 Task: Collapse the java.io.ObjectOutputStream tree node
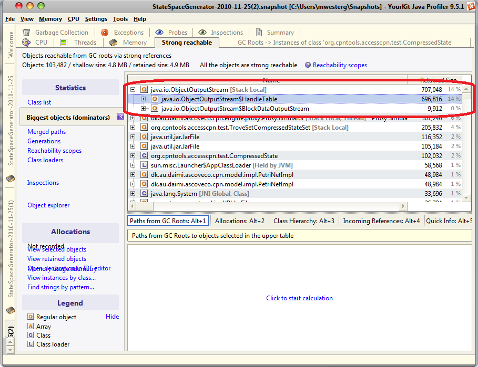click(133, 89)
